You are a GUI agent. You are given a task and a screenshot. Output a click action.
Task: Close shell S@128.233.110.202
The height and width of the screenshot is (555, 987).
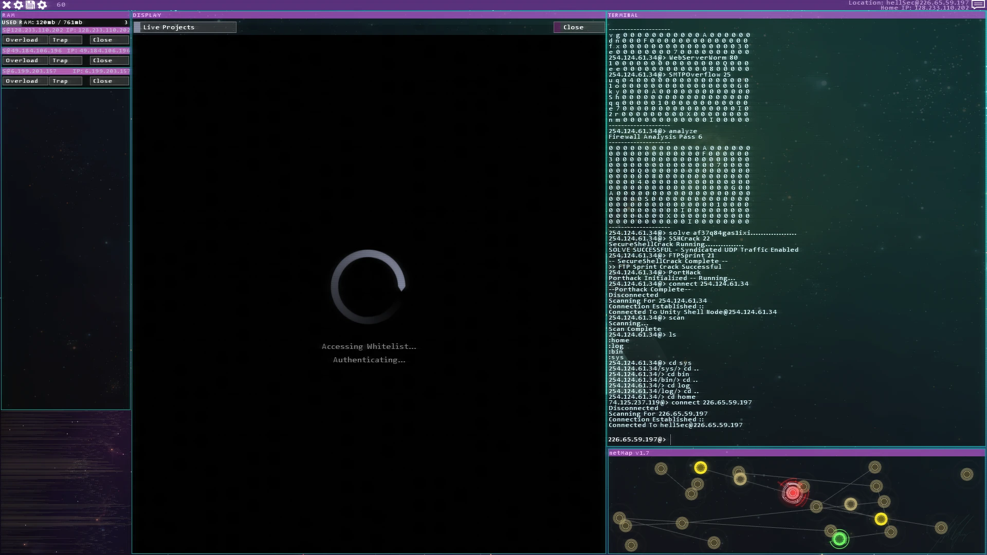pos(109,40)
